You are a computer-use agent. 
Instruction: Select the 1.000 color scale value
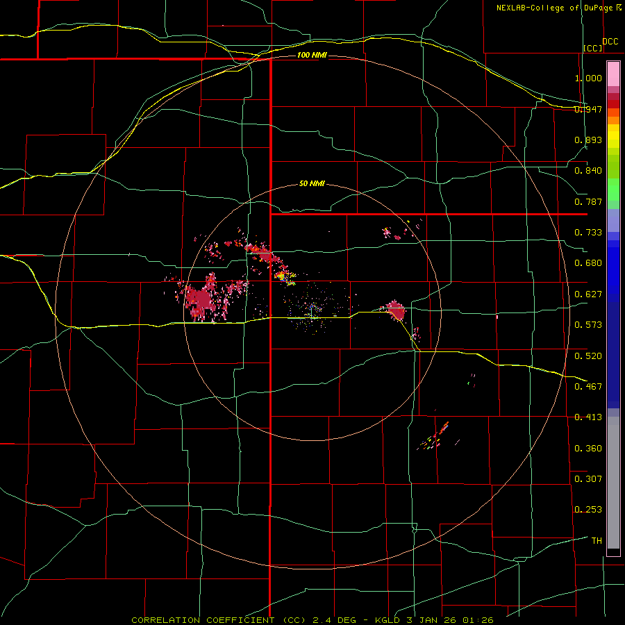point(588,78)
